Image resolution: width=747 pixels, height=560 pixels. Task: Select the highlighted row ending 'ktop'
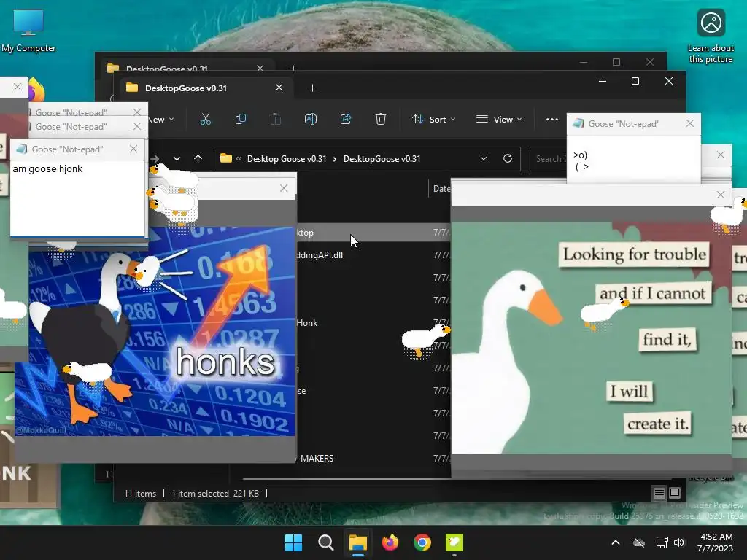[x=373, y=233]
